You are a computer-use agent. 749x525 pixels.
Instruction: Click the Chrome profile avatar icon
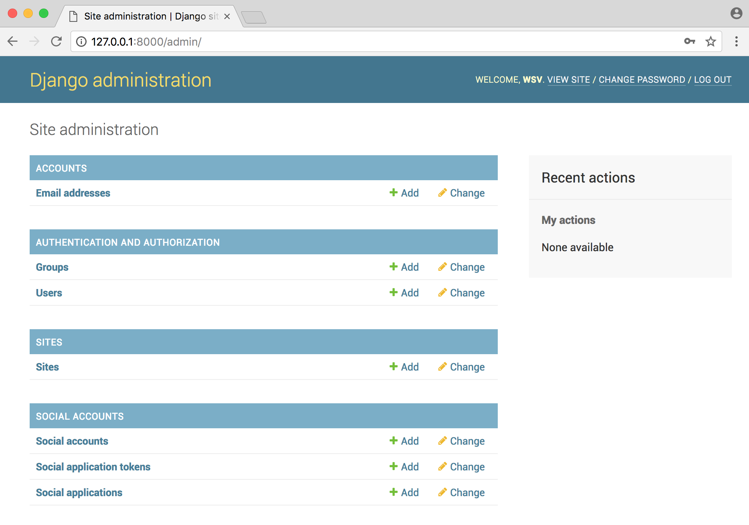pos(736,13)
